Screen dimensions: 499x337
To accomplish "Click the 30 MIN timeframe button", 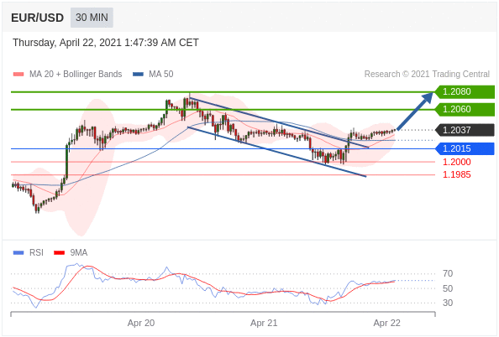I will tap(92, 18).
